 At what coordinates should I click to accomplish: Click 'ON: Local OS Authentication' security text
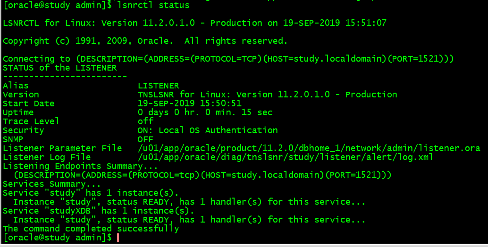(208, 130)
